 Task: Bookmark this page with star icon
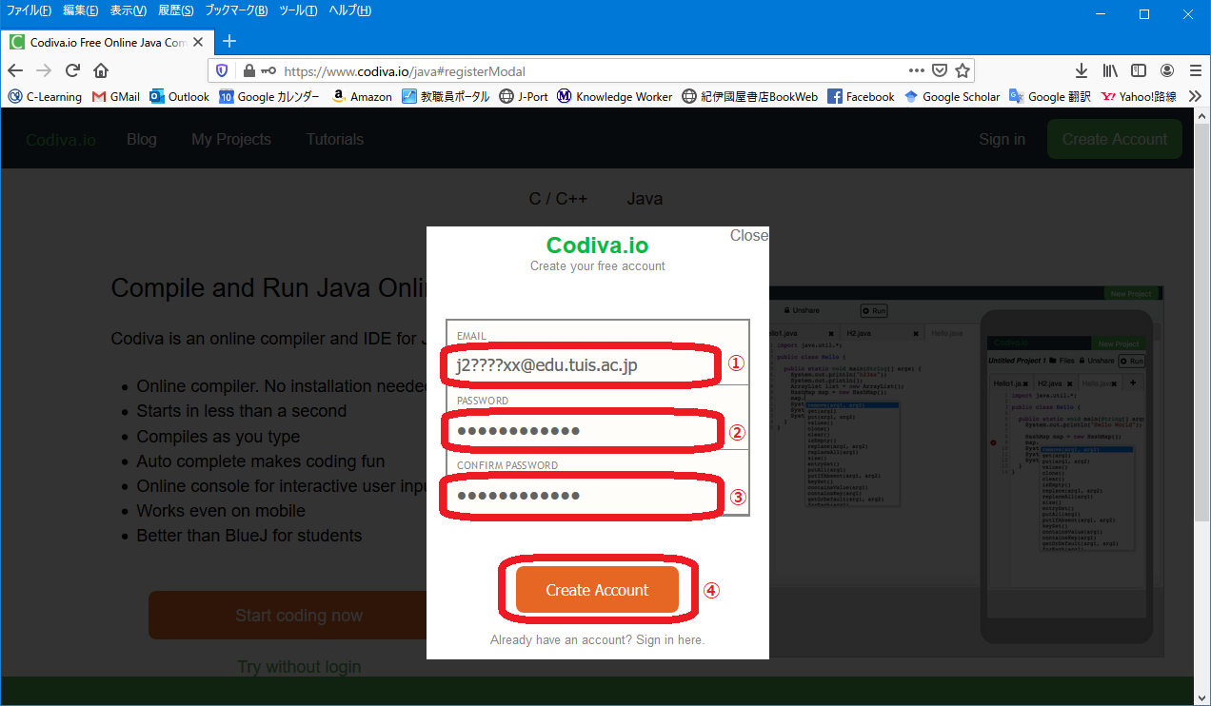(962, 70)
